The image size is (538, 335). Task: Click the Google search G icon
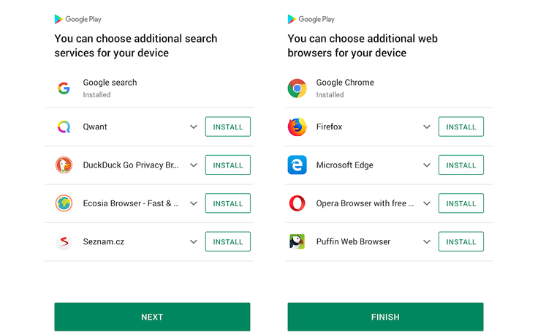(64, 89)
